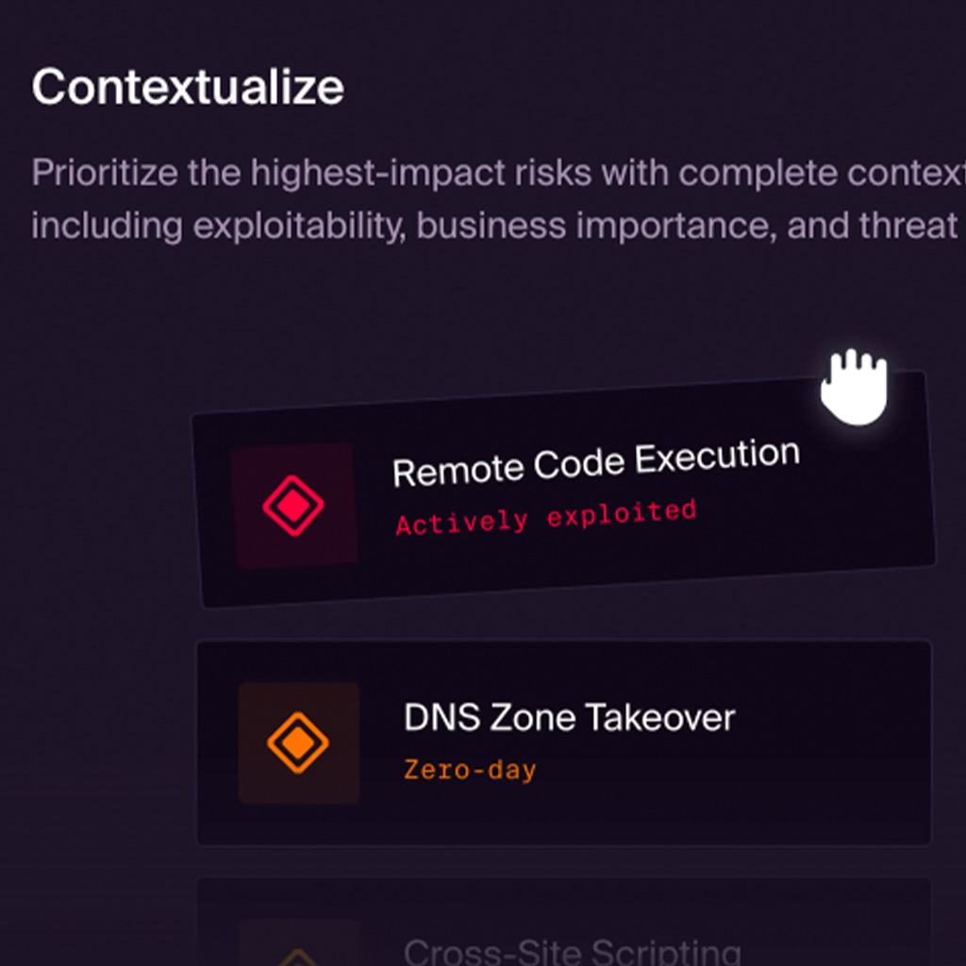Viewport: 966px width, 966px height.
Task: Click the Contextualize heading
Action: pos(188,88)
